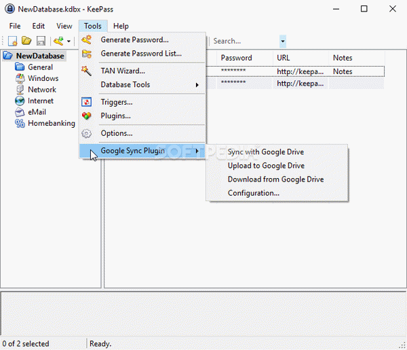Open the Edit menu

click(x=39, y=26)
